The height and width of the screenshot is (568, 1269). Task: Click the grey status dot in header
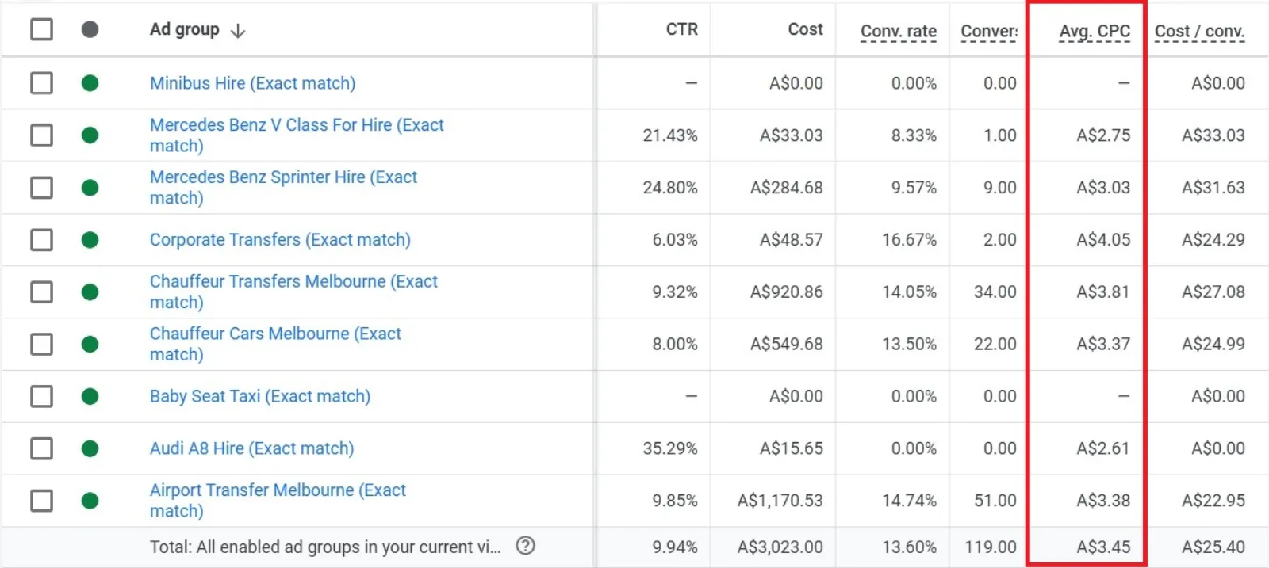tap(90, 29)
